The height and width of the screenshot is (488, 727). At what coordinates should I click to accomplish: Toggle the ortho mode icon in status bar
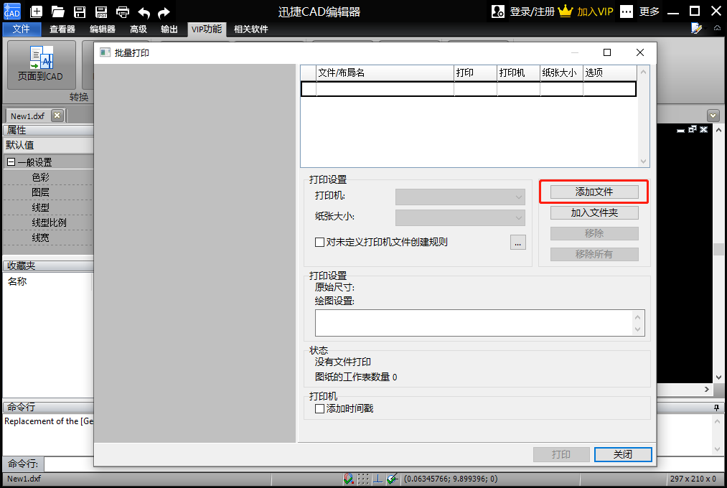pos(378,479)
